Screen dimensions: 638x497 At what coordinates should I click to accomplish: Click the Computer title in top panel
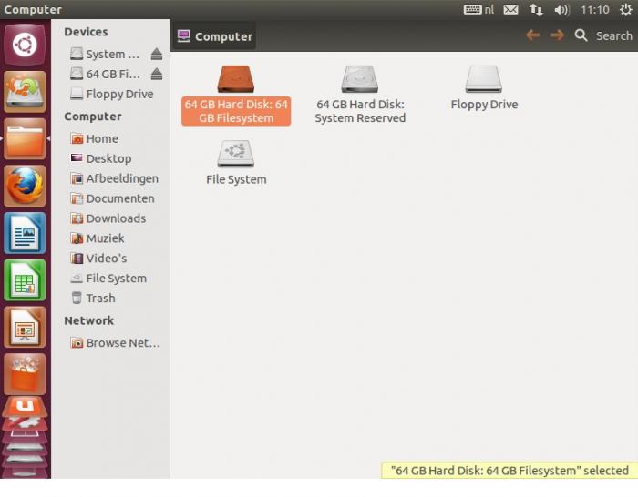click(x=33, y=9)
